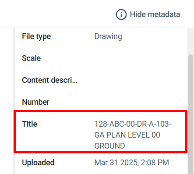This screenshot has height=174, width=194.
Task: Click the info circle icon beside Hide metadata
Action: pos(121,14)
